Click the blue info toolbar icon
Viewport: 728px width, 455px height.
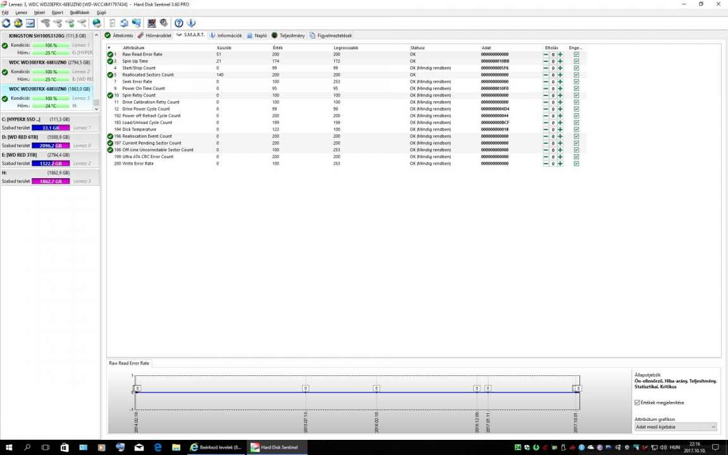pos(191,23)
